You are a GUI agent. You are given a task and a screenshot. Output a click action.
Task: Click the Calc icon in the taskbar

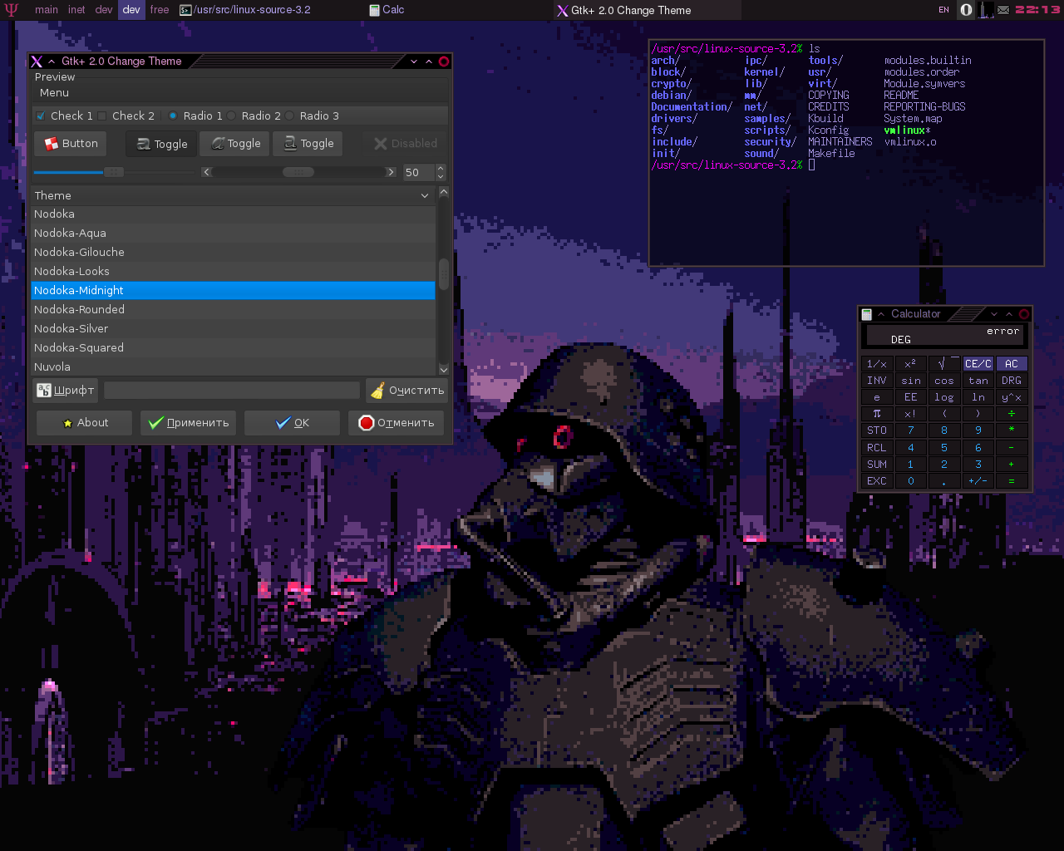pos(374,10)
